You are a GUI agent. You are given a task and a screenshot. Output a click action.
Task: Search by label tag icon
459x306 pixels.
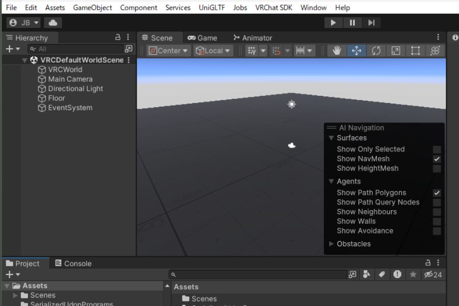point(381,274)
